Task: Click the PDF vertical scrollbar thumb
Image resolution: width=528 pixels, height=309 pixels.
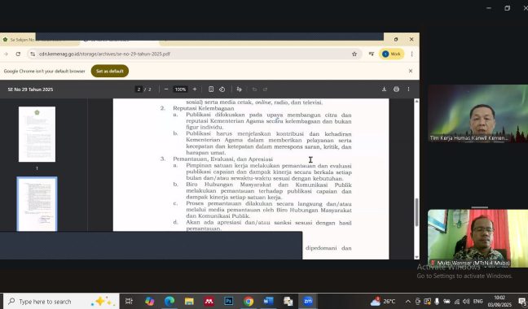Action: pyautogui.click(x=416, y=212)
